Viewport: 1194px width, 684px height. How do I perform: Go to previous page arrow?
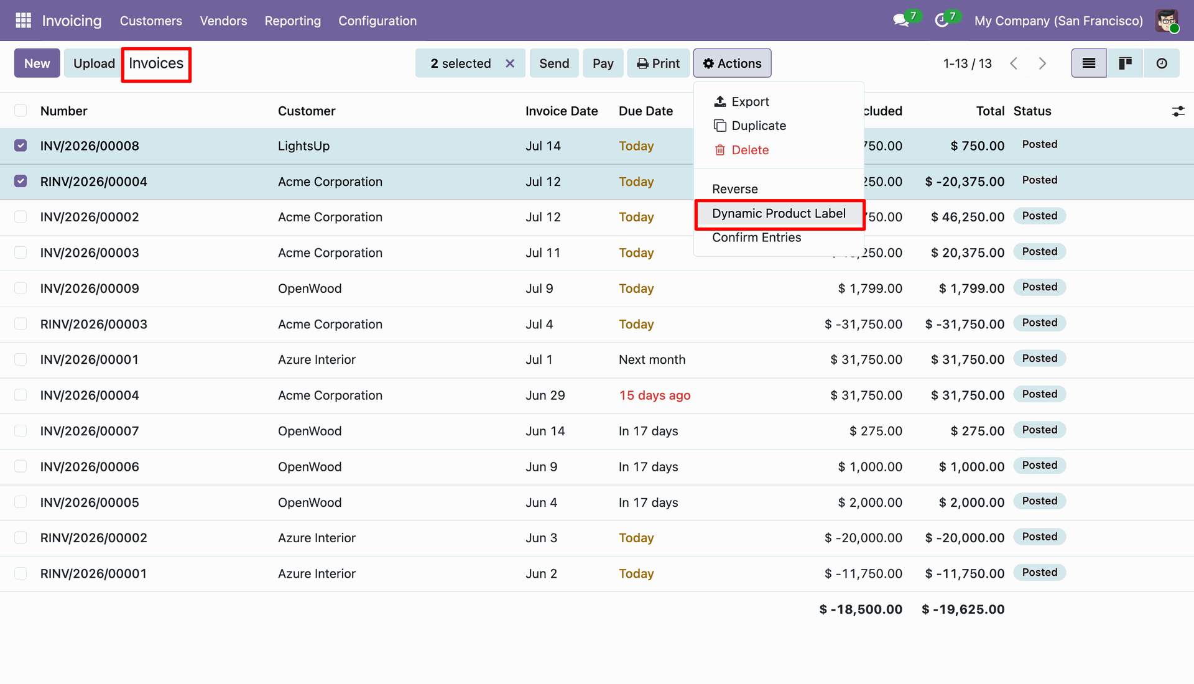point(1014,63)
